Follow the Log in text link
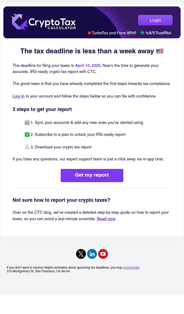This screenshot has width=184, height=314. tap(18, 96)
